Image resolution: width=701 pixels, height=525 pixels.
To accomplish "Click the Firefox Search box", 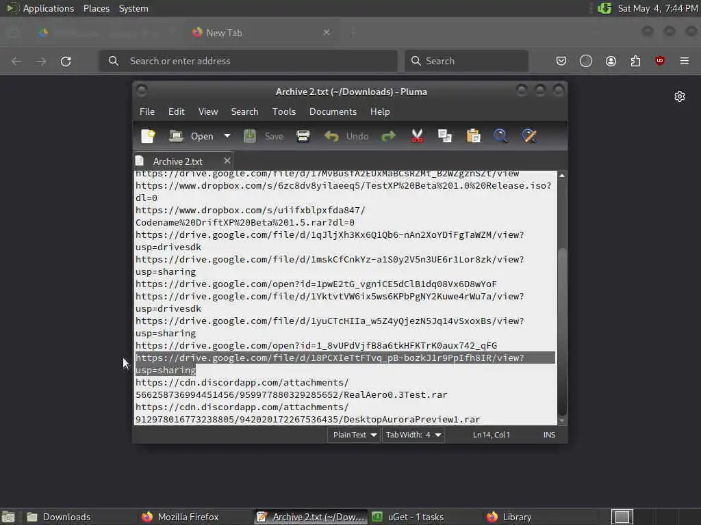I will (x=466, y=61).
